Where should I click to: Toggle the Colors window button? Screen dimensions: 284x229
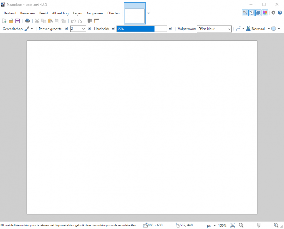pos(265,13)
